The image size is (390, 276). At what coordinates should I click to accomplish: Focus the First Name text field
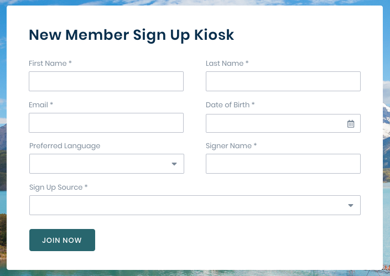pyautogui.click(x=106, y=81)
